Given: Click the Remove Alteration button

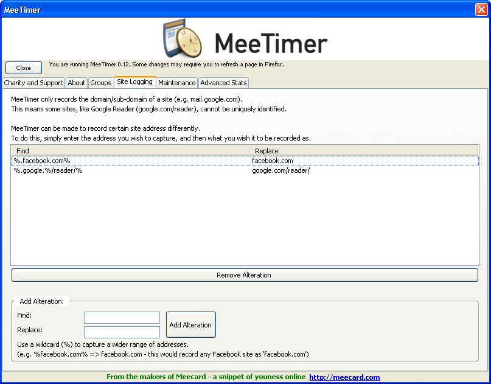Looking at the screenshot, I should 245,275.
